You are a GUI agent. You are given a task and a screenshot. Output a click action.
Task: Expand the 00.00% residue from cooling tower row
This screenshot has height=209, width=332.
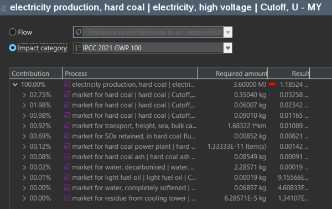coord(24,198)
